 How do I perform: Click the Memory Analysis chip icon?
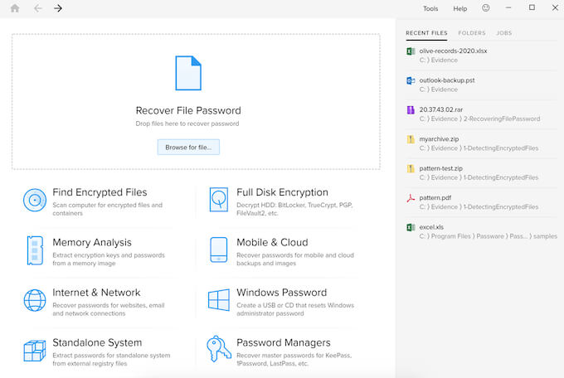click(x=35, y=250)
